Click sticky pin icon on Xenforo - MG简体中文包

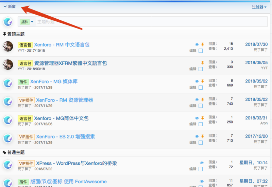click(202, 118)
